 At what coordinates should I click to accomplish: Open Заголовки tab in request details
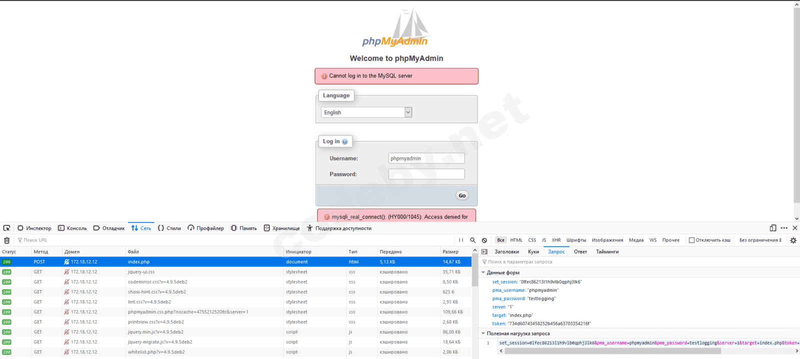click(507, 252)
